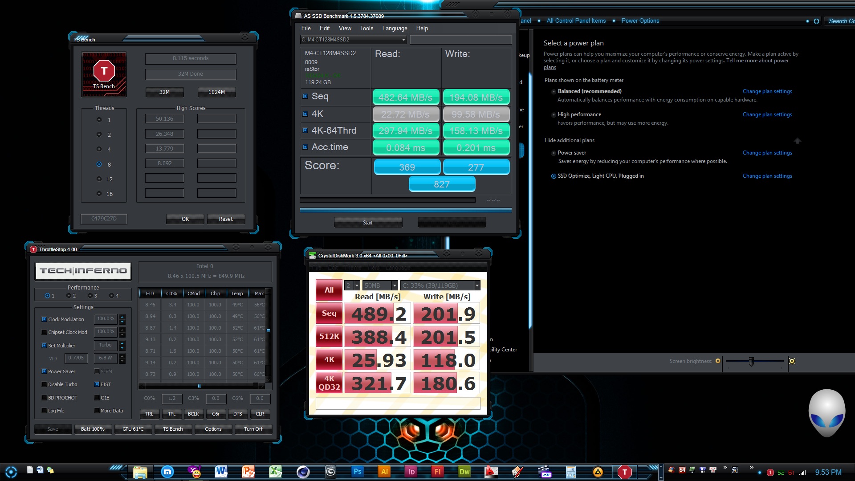Toggle Clock Modulation checkbox

coord(44,319)
